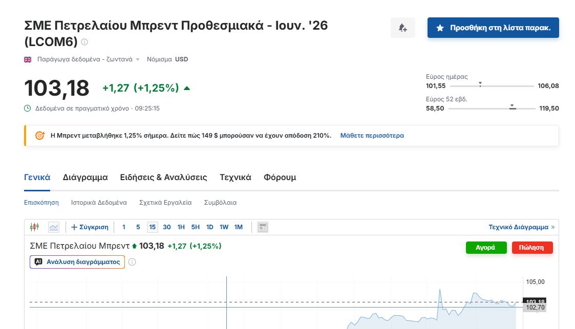The height and width of the screenshot is (329, 575).
Task: Open the Σύγκριση compare menu
Action: tap(90, 227)
